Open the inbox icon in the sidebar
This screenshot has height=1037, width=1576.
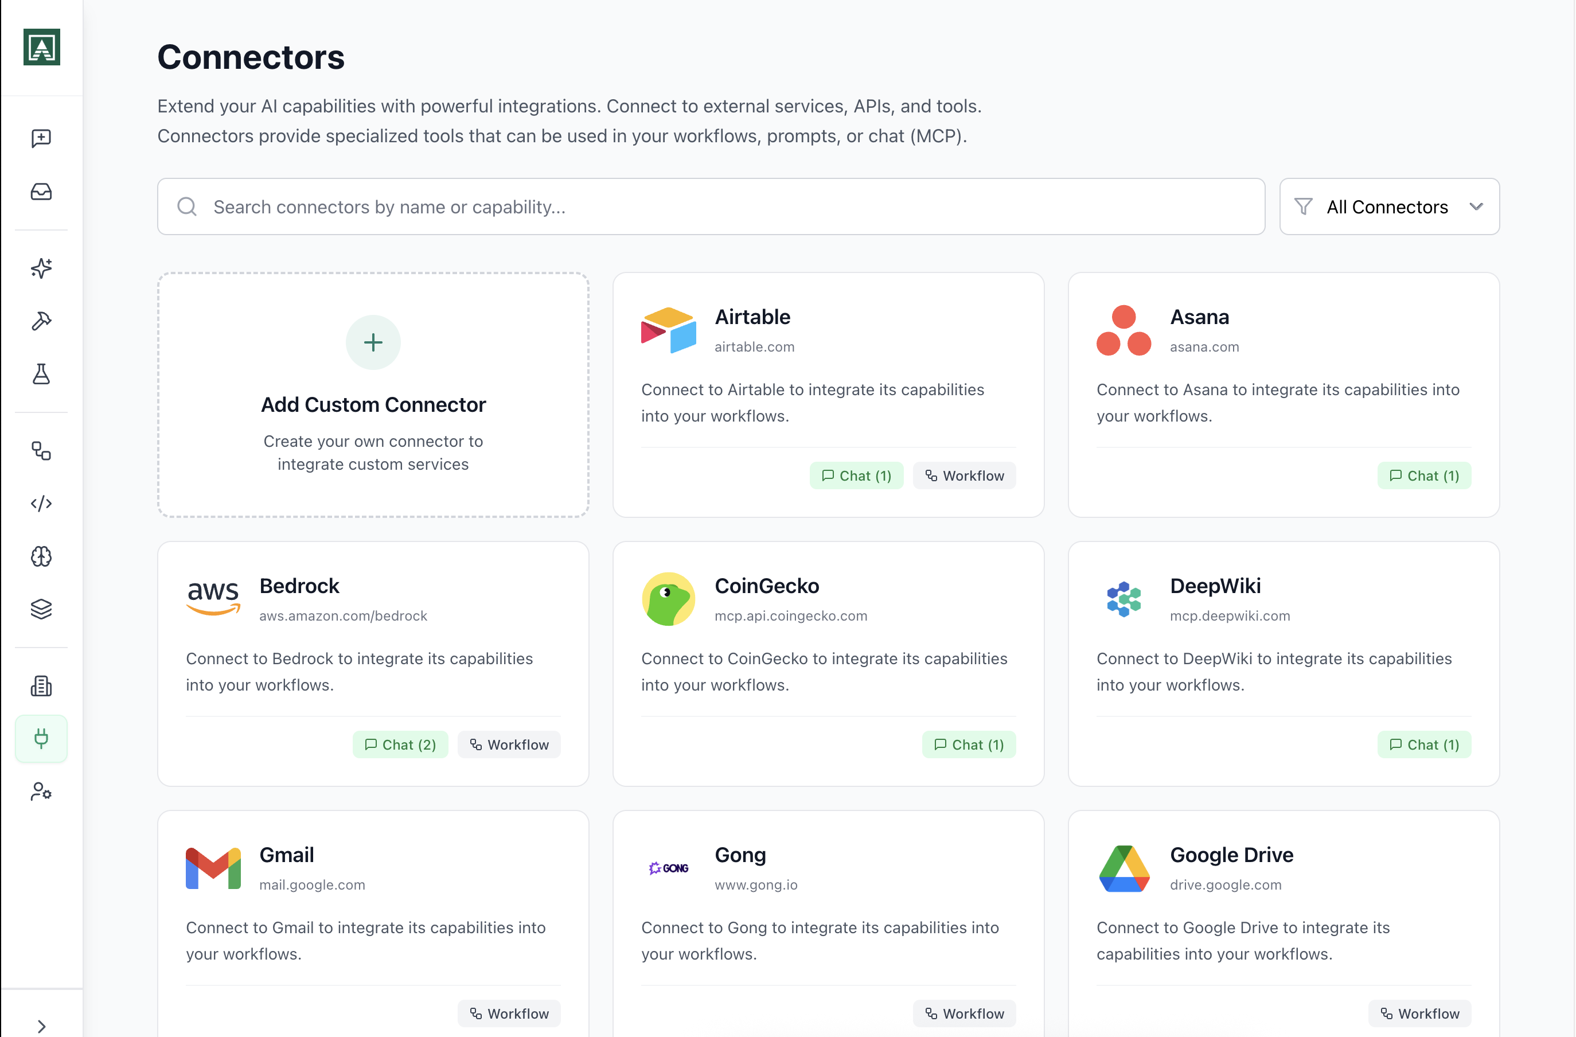(x=41, y=192)
